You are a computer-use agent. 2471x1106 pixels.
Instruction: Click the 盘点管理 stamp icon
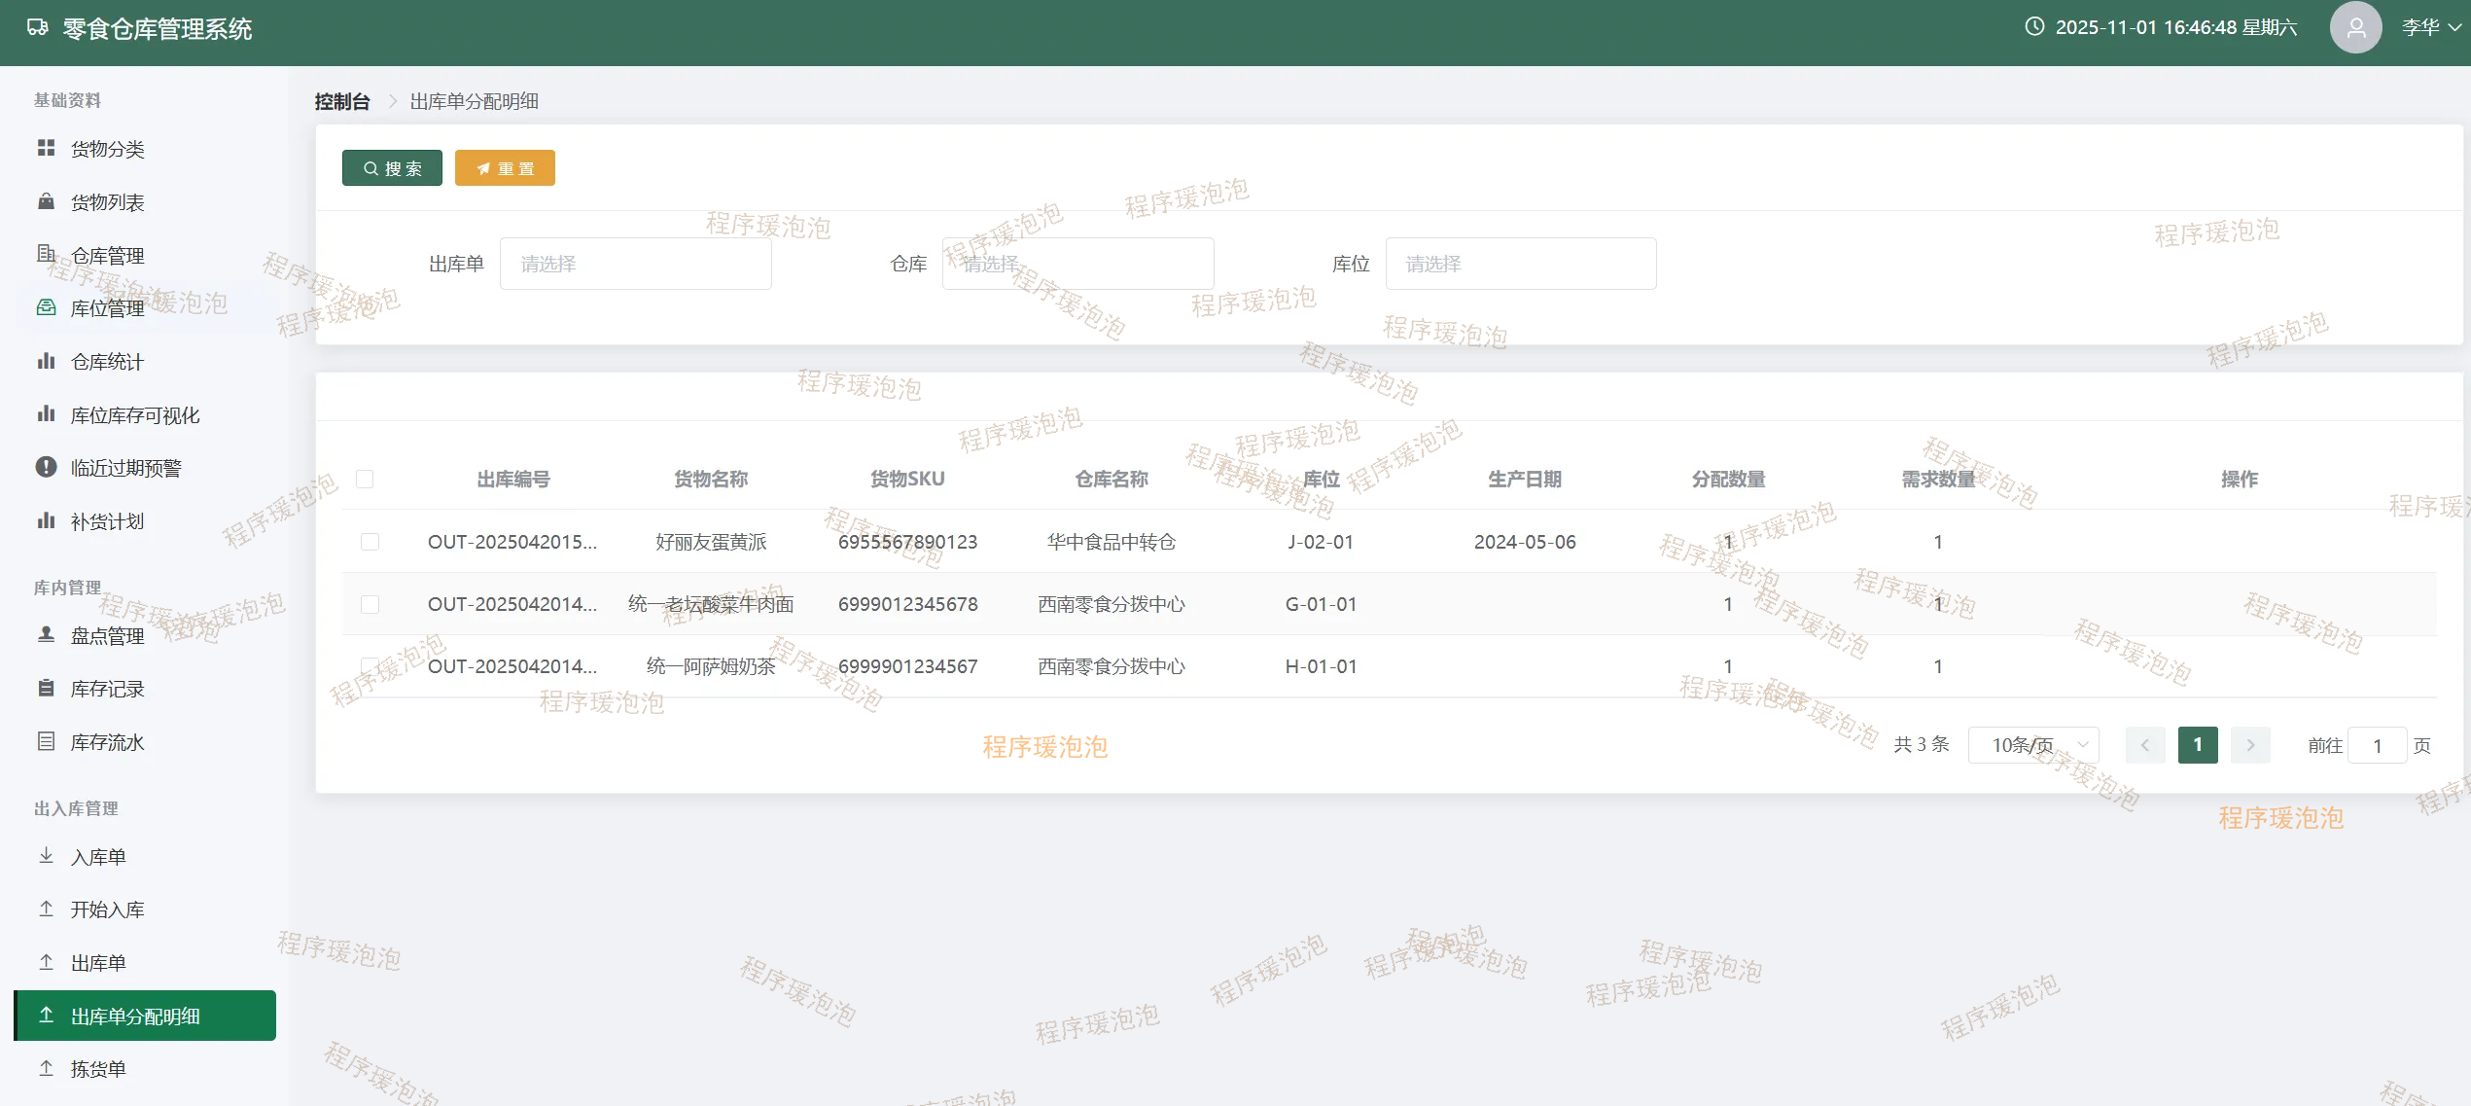46,635
